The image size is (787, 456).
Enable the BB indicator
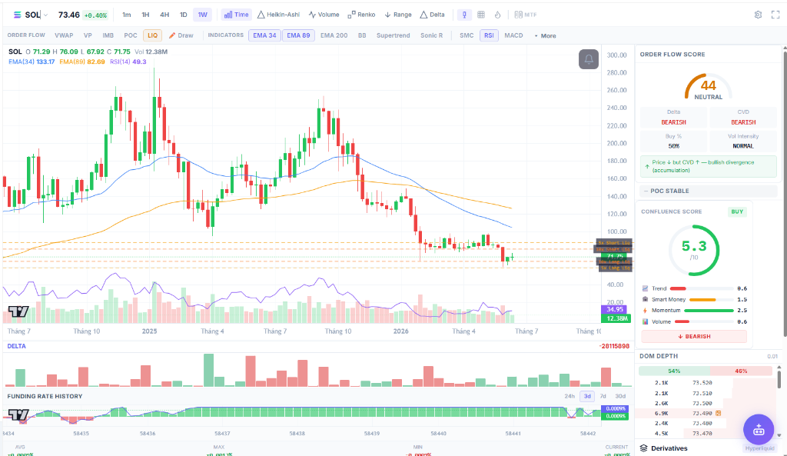[x=362, y=35]
